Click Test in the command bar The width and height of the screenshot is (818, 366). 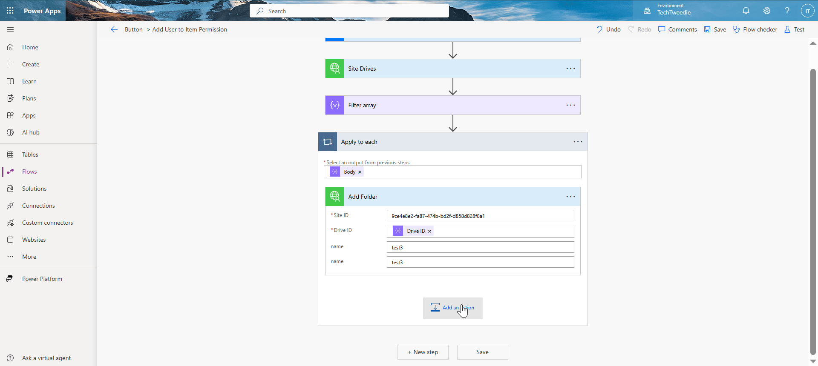coord(795,29)
